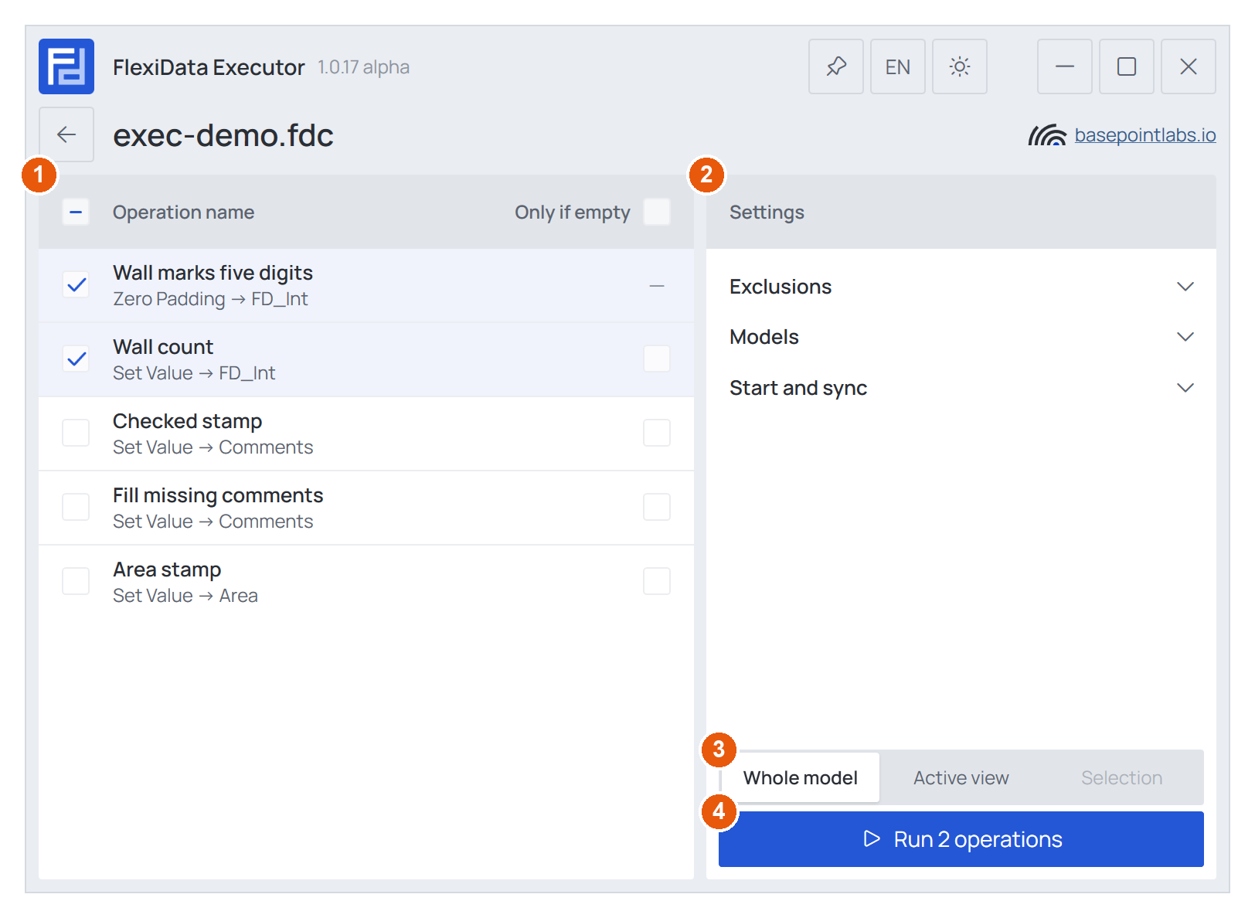This screenshot has height=918, width=1255.
Task: Click the basepointlabs logo icon
Action: (1047, 135)
